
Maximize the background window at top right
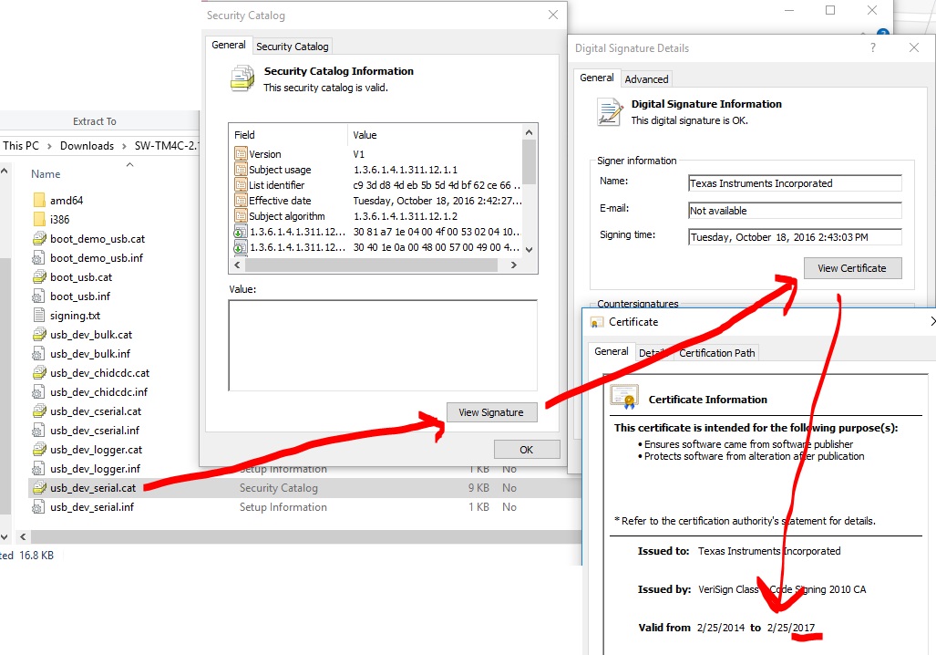tap(829, 10)
